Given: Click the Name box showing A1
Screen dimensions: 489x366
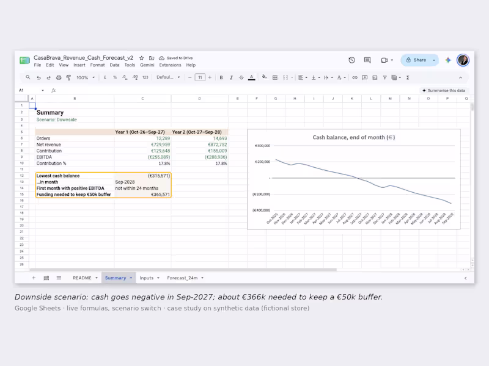Looking at the screenshot, I should [x=31, y=90].
